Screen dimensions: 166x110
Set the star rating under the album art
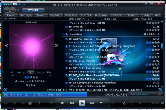click(x=31, y=77)
